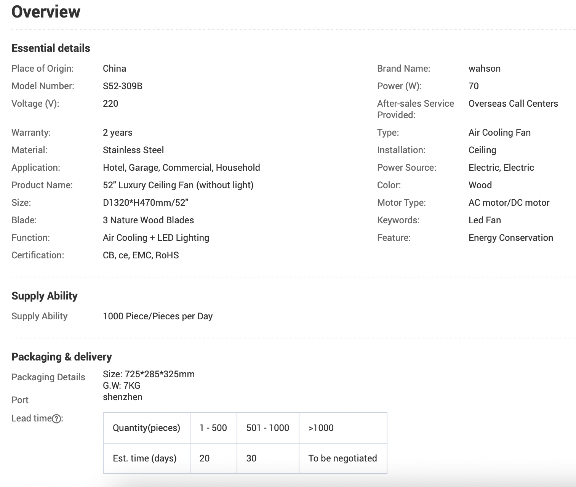Click the AC motor/DC motor value
576x487 pixels.
click(x=509, y=203)
